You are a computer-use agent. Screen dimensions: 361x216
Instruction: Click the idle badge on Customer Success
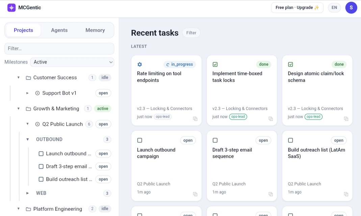[105, 78]
